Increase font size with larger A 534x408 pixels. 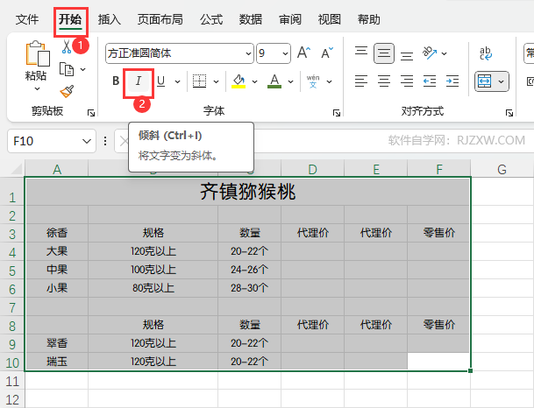pyautogui.click(x=303, y=53)
